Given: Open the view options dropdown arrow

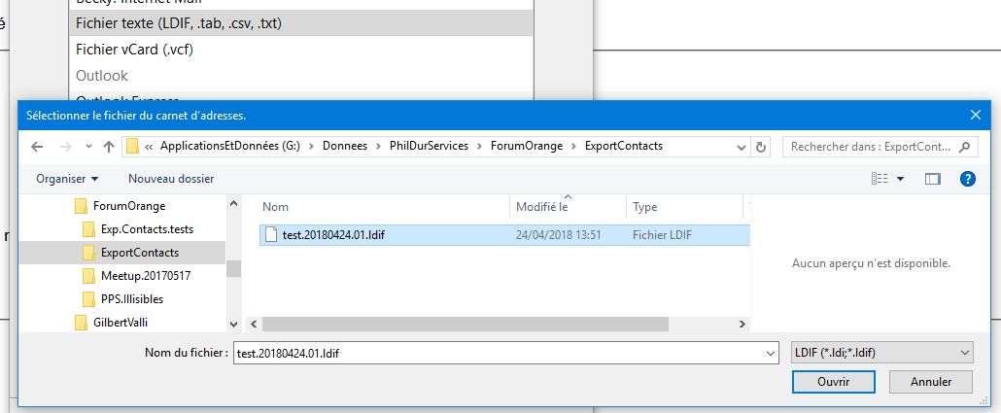Looking at the screenshot, I should pyautogui.click(x=901, y=179).
